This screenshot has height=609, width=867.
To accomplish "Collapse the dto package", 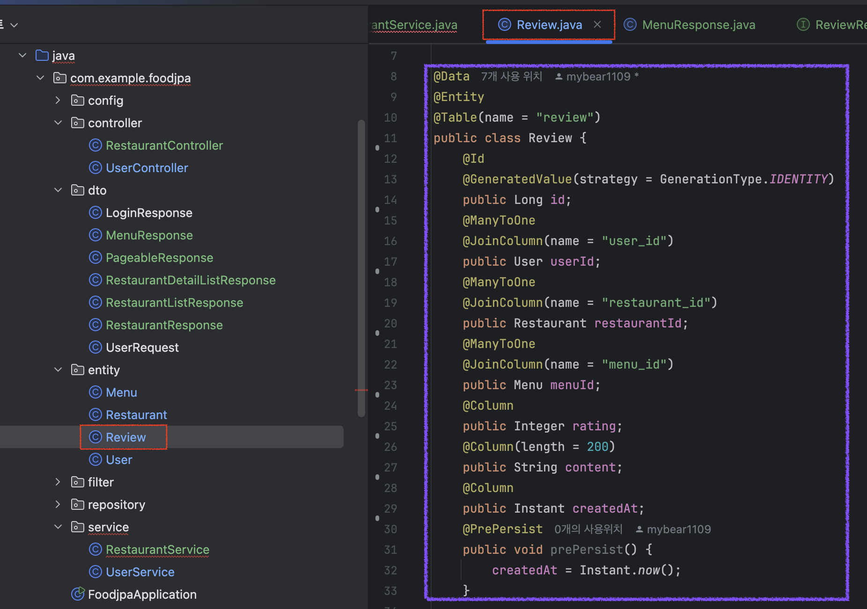I will pos(58,190).
